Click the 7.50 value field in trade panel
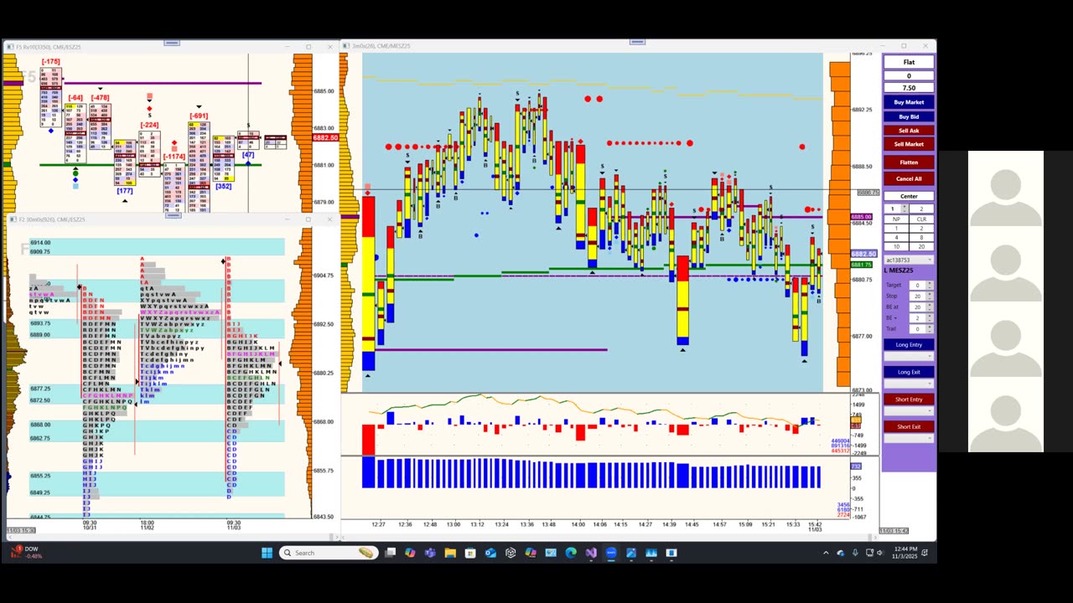This screenshot has height=603, width=1073. coord(909,88)
